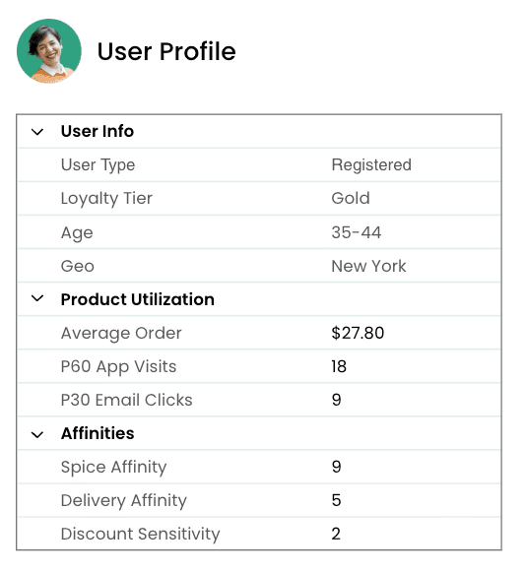
Task: Click the $27.80 average order value
Action: pyautogui.click(x=358, y=333)
